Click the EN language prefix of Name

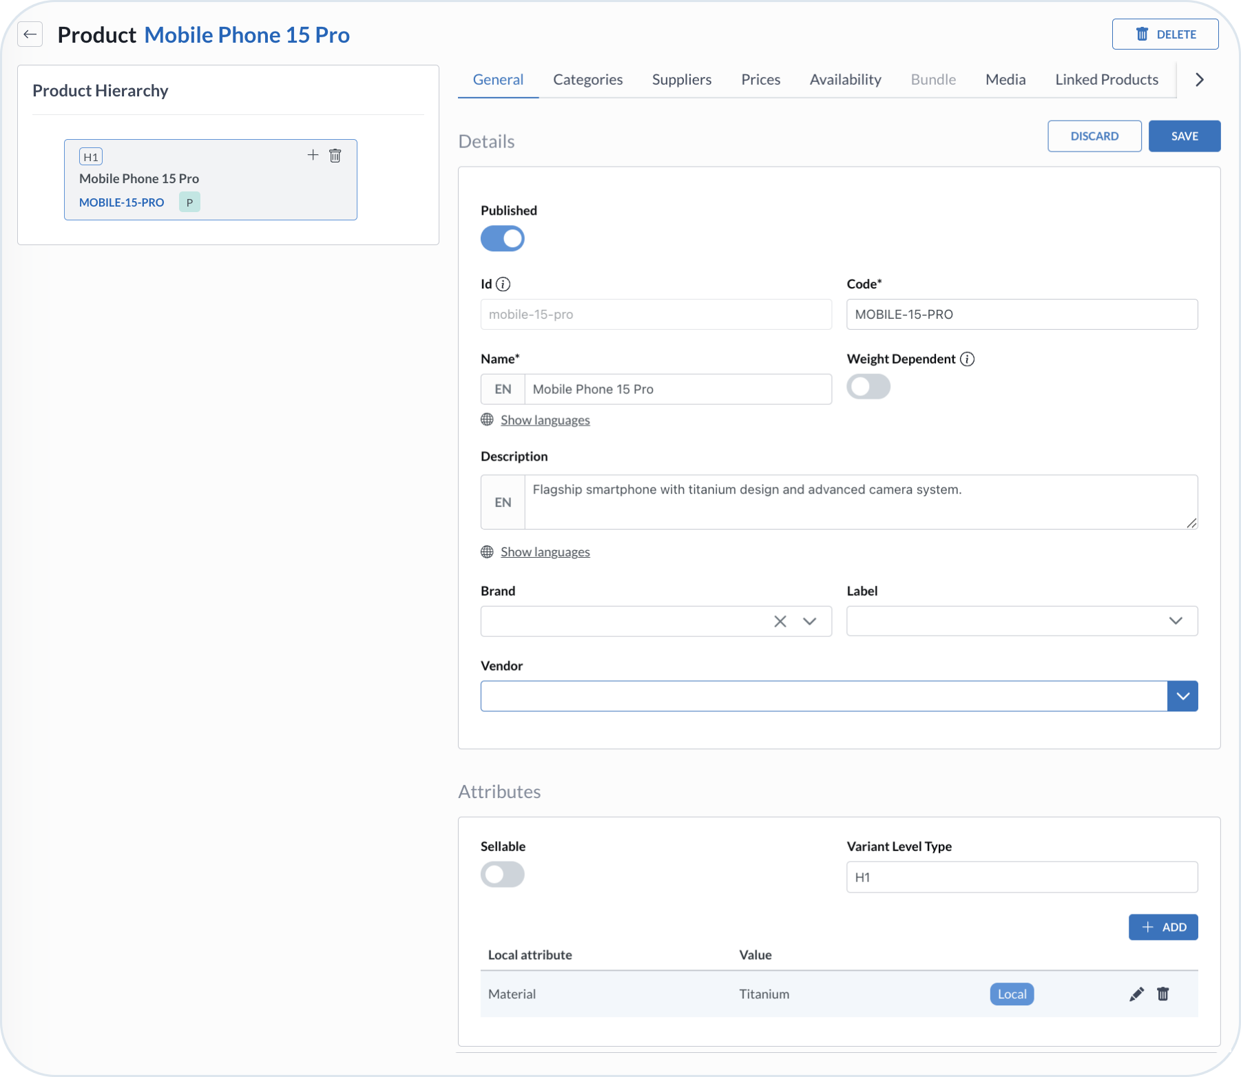[x=503, y=390]
